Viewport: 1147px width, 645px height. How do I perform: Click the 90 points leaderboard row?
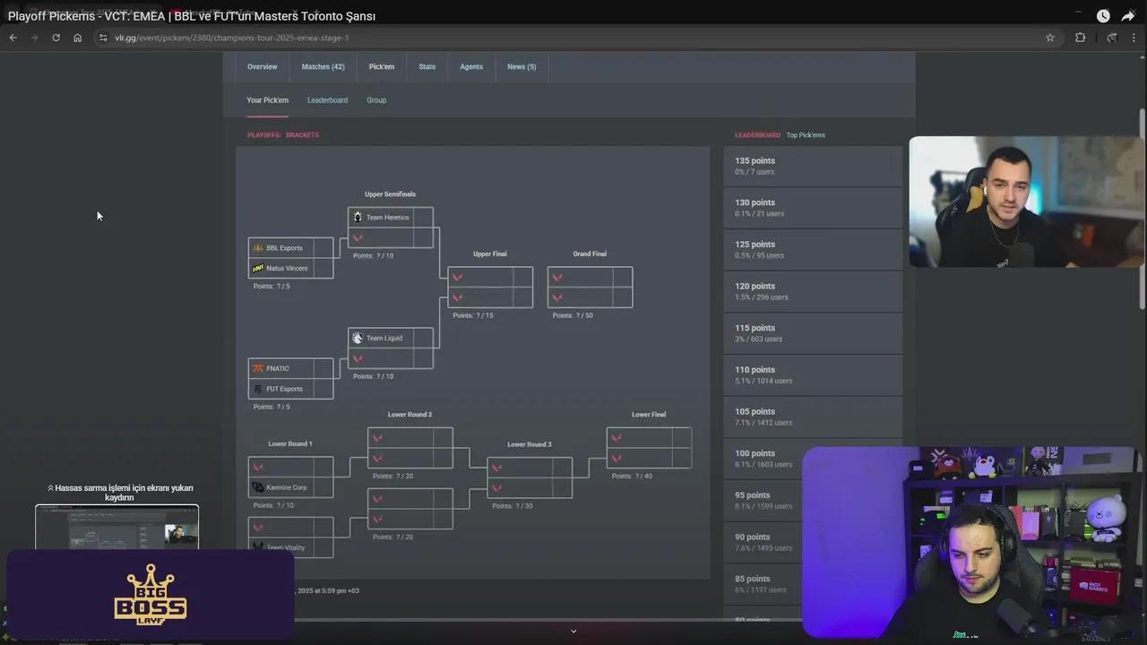(x=763, y=542)
